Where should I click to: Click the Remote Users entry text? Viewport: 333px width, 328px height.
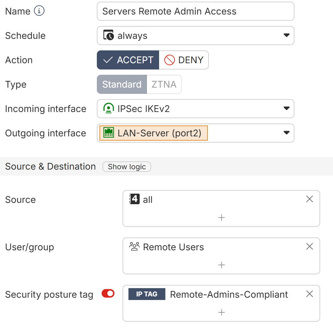tap(173, 247)
